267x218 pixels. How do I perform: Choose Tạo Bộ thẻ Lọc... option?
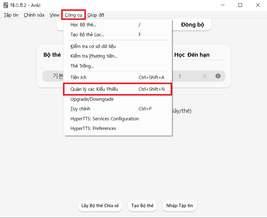tap(118, 35)
